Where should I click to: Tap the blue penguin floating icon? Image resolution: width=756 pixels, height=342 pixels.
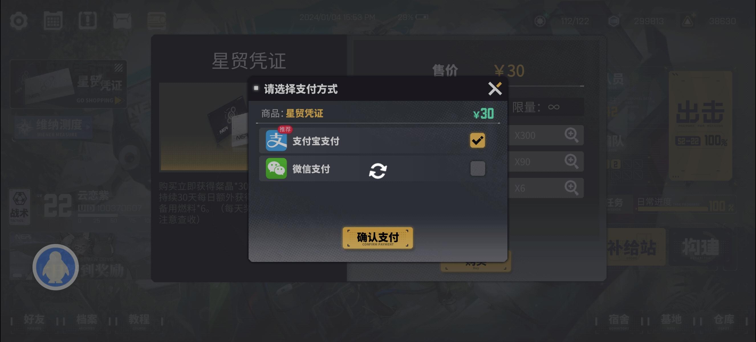tap(56, 267)
